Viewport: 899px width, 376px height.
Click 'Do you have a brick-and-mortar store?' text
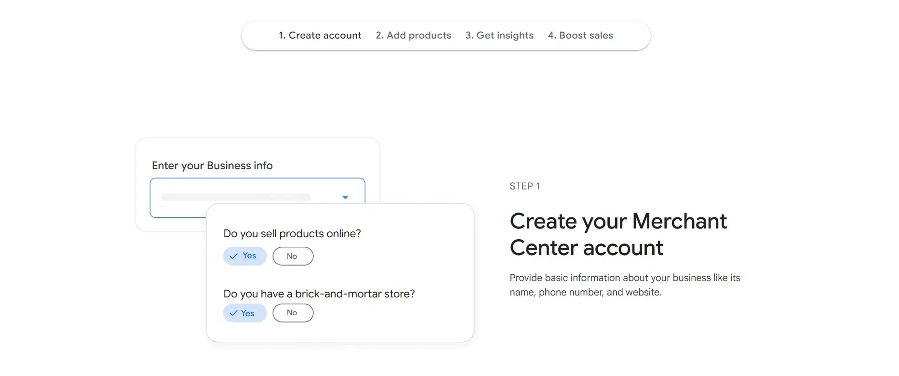coord(319,294)
